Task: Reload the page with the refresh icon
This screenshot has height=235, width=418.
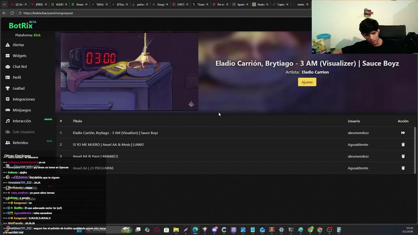Action: [12, 13]
